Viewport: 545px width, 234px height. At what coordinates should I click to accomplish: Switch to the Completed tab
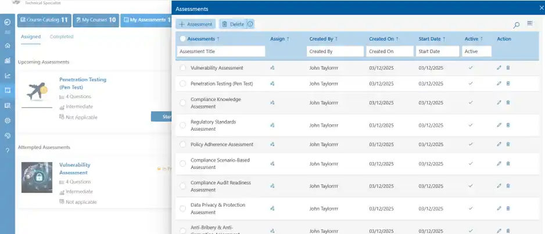(62, 37)
